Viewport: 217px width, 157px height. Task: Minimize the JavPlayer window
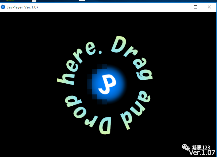coord(182,7)
